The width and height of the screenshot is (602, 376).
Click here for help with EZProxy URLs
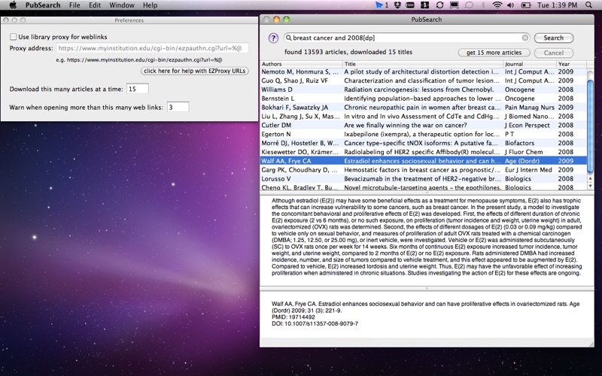click(195, 71)
